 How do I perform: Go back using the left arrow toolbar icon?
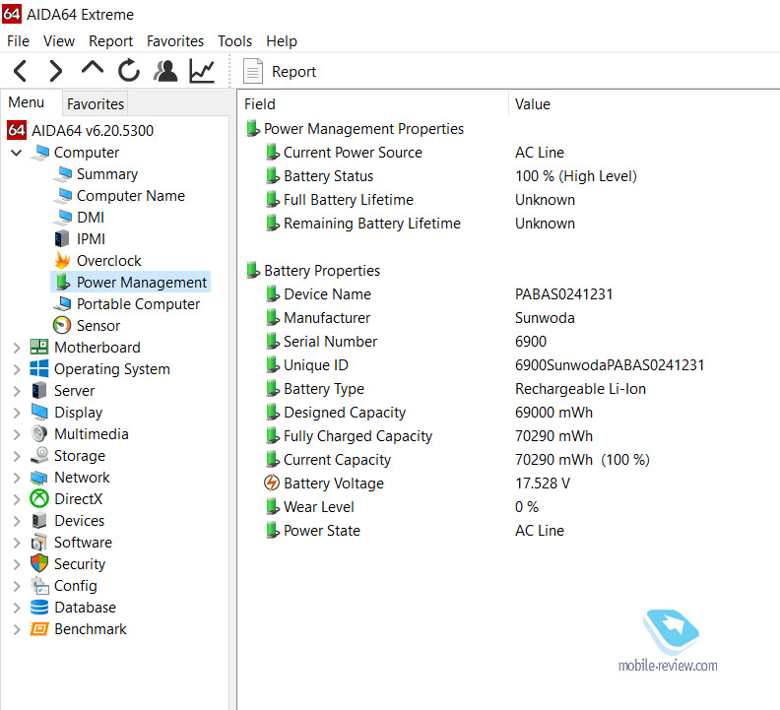(x=20, y=71)
